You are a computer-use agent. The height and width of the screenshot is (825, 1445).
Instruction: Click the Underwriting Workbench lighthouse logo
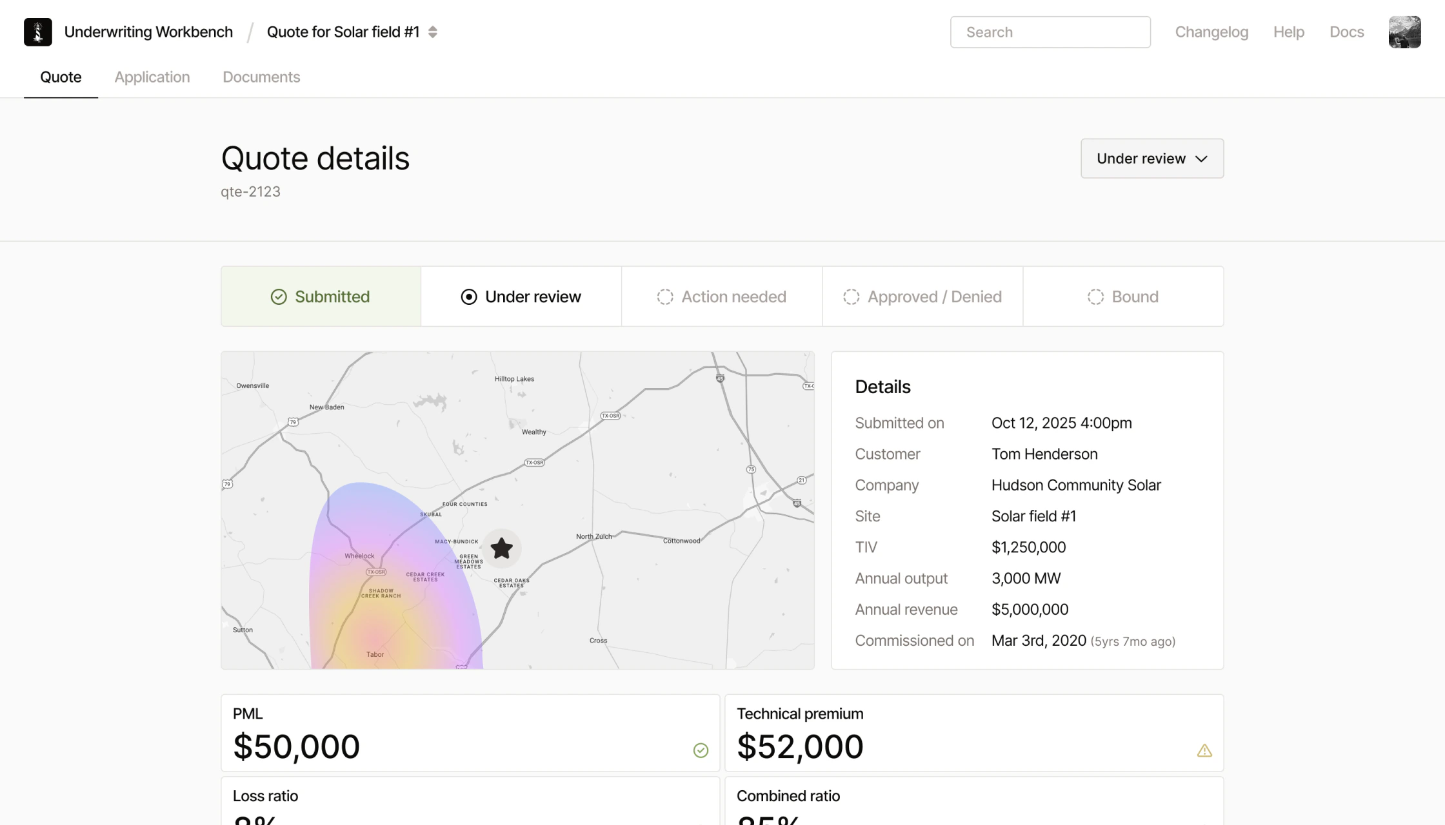(38, 32)
